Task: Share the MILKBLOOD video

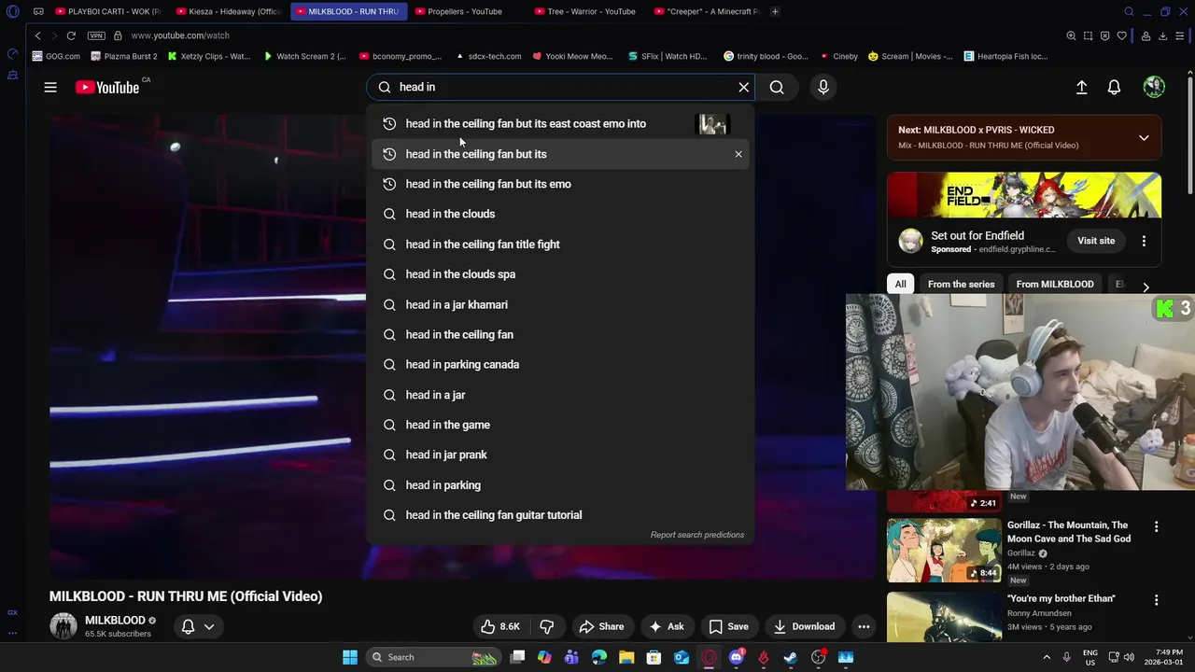Action: (601, 626)
